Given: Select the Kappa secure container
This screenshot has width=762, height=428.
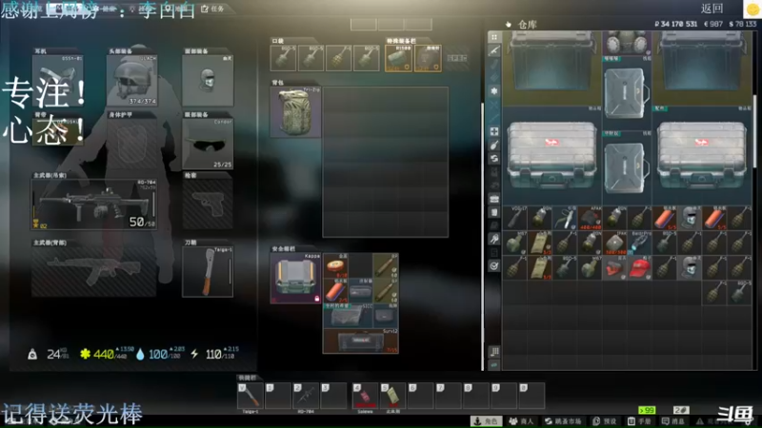Looking at the screenshot, I should 295,278.
